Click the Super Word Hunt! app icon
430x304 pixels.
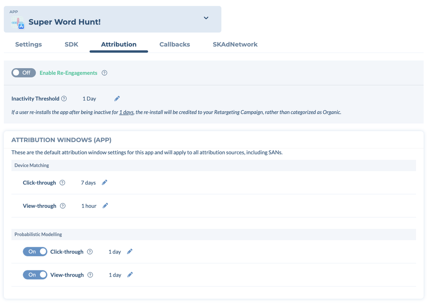tap(18, 23)
